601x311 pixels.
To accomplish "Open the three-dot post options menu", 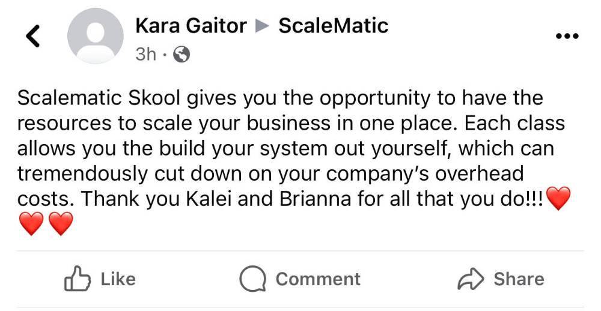I will [567, 37].
